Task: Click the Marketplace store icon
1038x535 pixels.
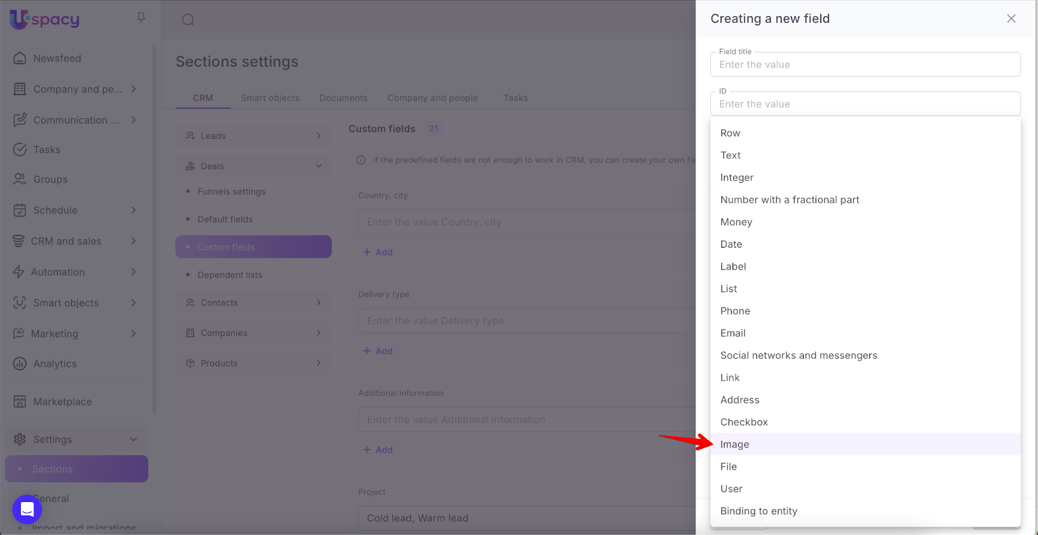Action: click(20, 401)
